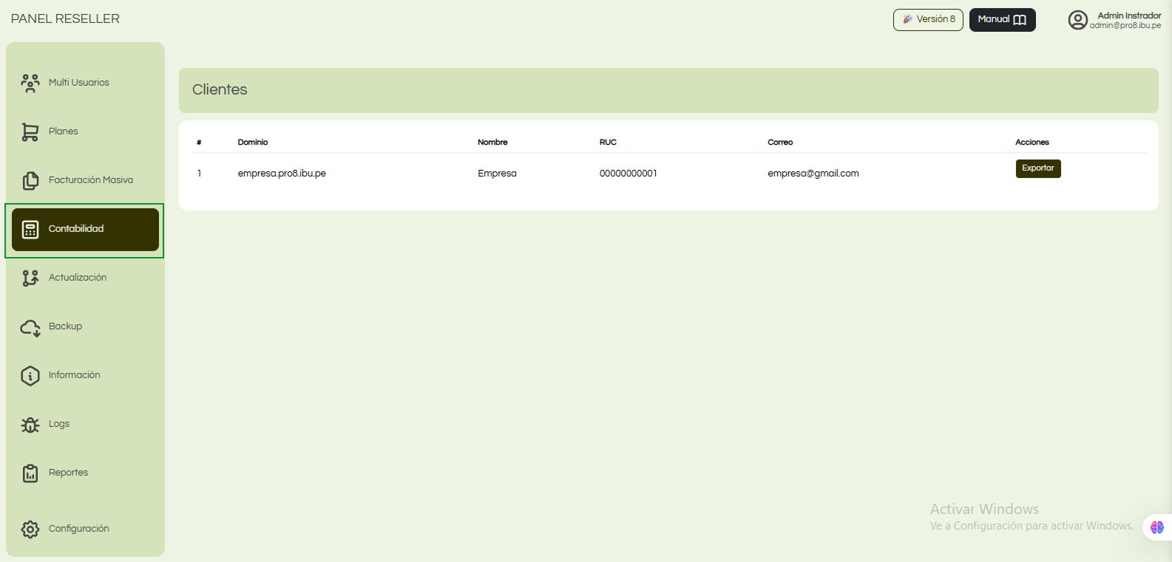Click the Multi Usuarios people icon
Screen dimensions: 1172x562
pos(30,83)
